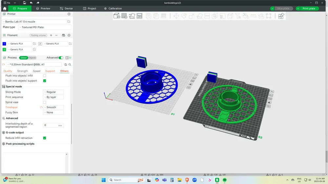328x184 pixels.
Task: Save the 0.20mm Standard process preset
Action: pos(66,64)
